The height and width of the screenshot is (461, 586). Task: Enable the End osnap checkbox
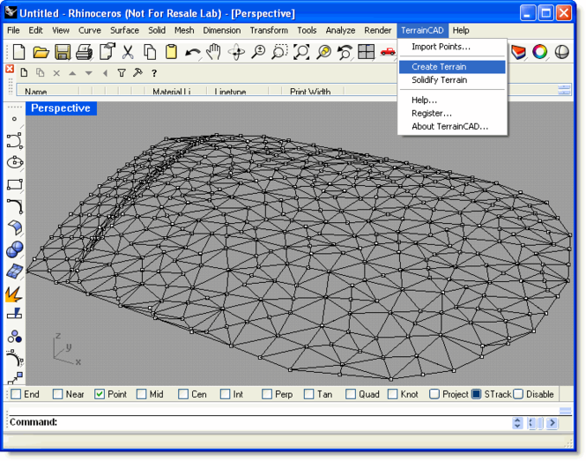(x=16, y=394)
